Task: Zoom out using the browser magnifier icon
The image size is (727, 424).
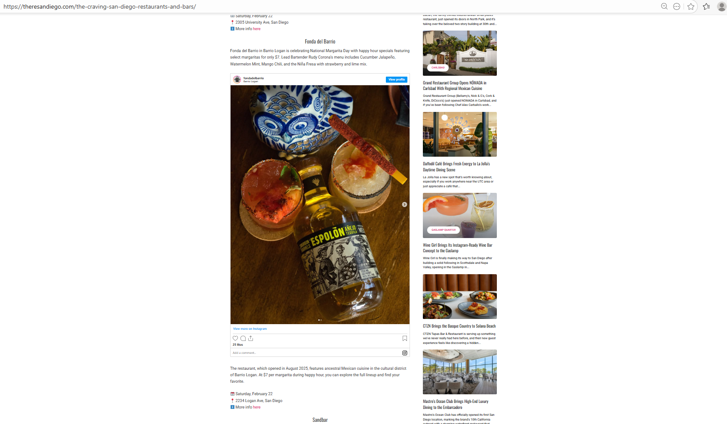Action: (x=664, y=6)
